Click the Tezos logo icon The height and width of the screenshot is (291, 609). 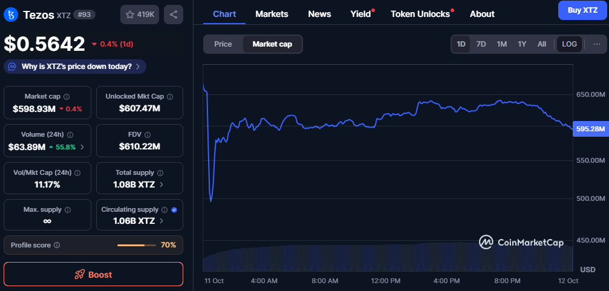[11, 15]
